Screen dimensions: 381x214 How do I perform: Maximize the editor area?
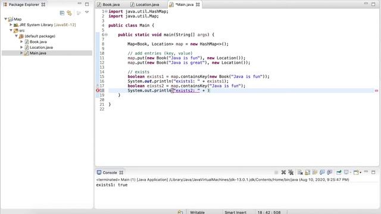tap(373, 4)
